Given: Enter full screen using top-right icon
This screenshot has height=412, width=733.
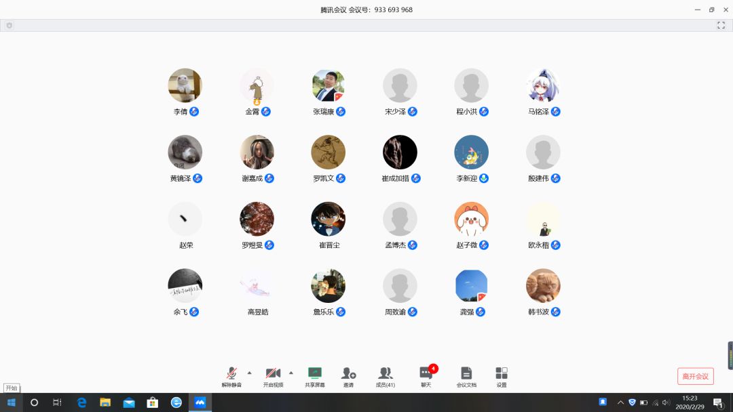Looking at the screenshot, I should (x=721, y=25).
